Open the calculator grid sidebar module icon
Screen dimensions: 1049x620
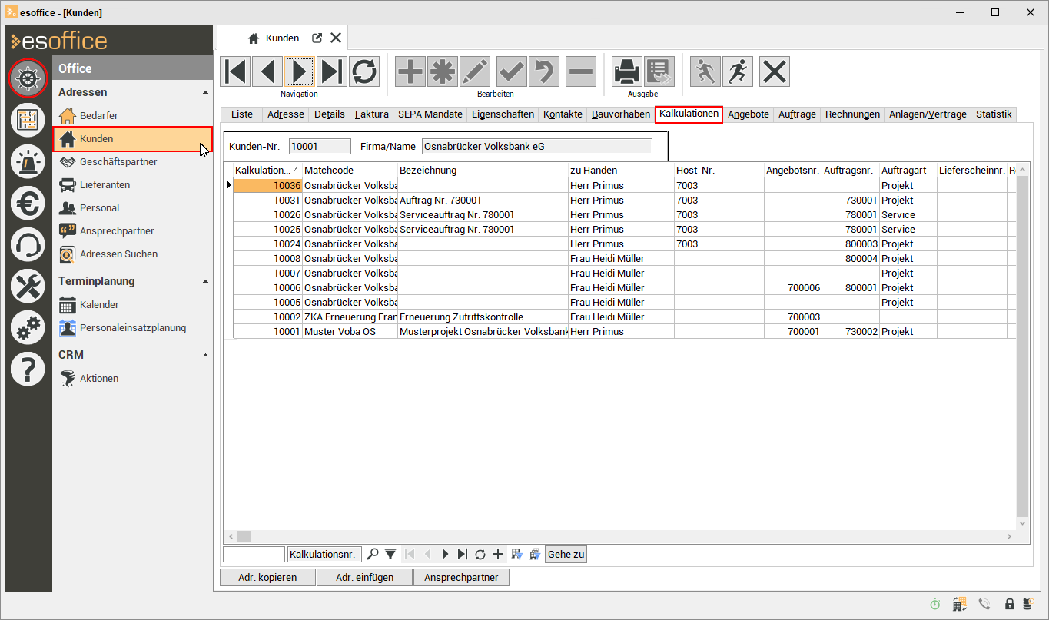[x=28, y=120]
